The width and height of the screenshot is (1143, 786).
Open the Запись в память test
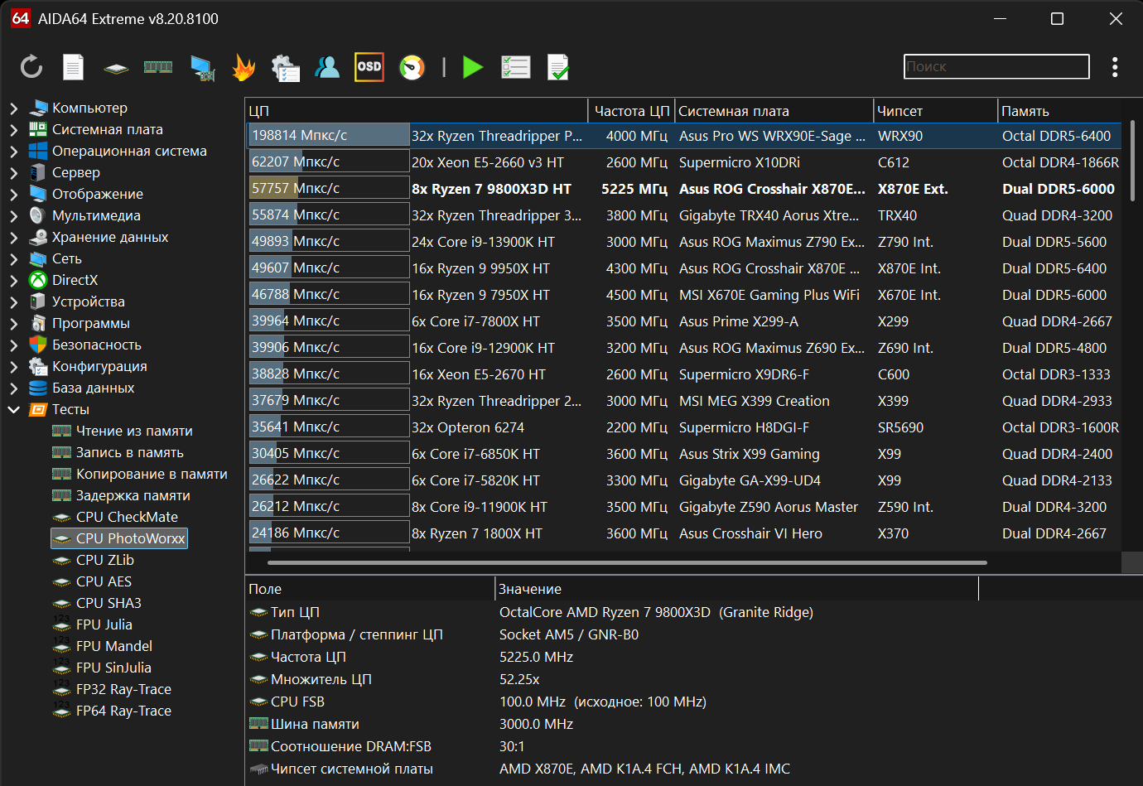click(x=129, y=452)
